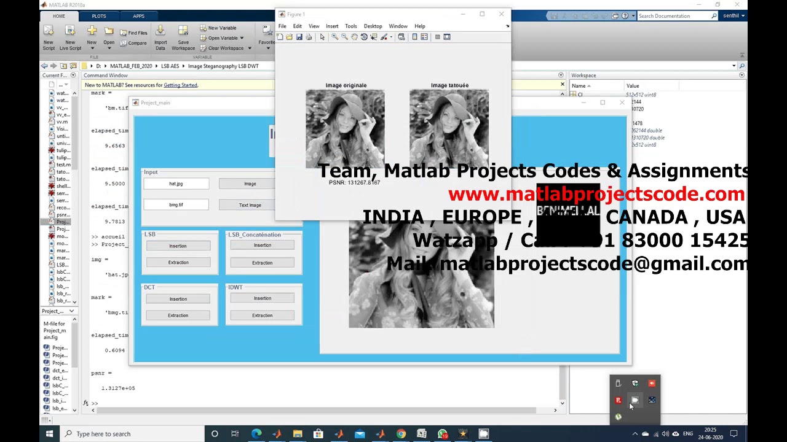Select Brush data tool in Figure 1
The height and width of the screenshot is (442, 787).
(x=384, y=37)
